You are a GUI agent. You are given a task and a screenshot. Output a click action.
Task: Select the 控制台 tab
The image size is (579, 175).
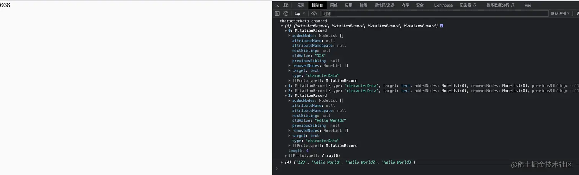317,5
